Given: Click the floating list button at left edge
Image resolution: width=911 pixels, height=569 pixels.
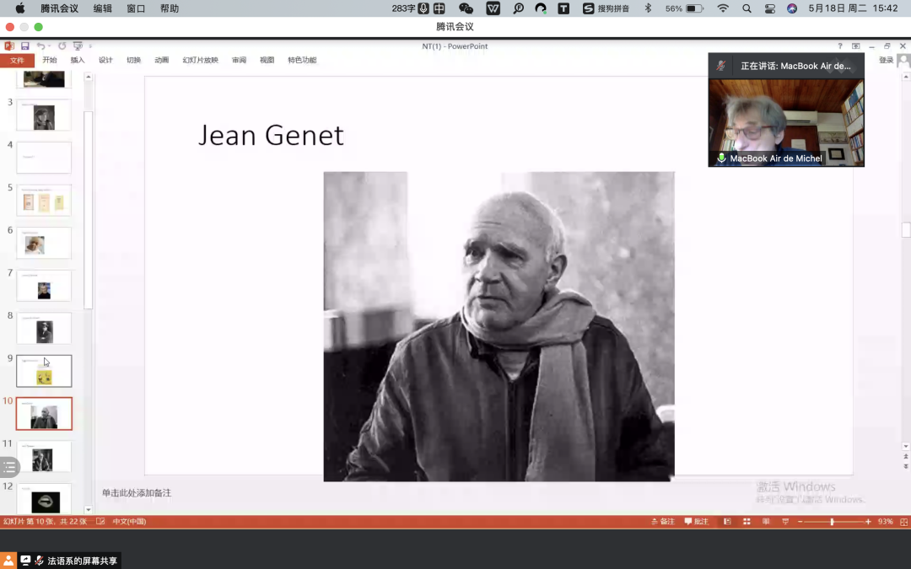Looking at the screenshot, I should click(x=9, y=467).
